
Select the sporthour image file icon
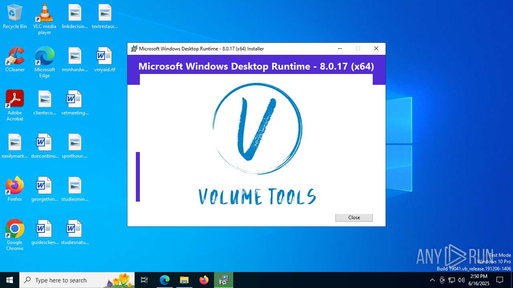pyautogui.click(x=75, y=146)
